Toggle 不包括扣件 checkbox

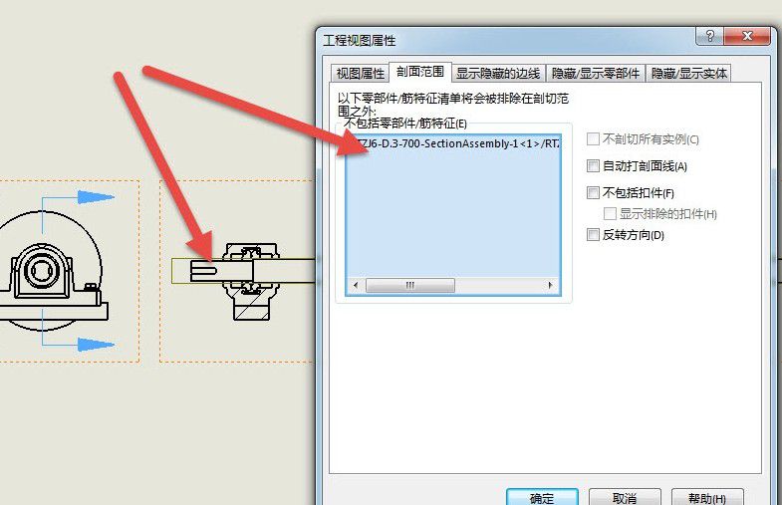[x=593, y=192]
